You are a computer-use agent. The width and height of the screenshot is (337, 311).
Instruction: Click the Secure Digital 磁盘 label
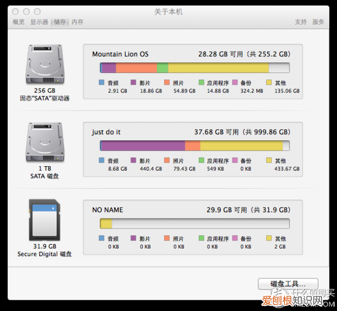tap(44, 254)
